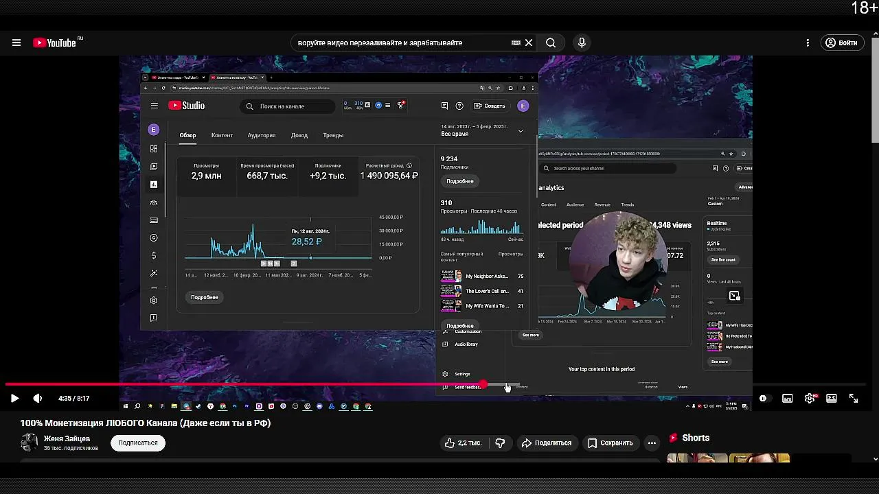This screenshot has height=494, width=879.
Task: Click the Войти sign-in button
Action: (841, 43)
